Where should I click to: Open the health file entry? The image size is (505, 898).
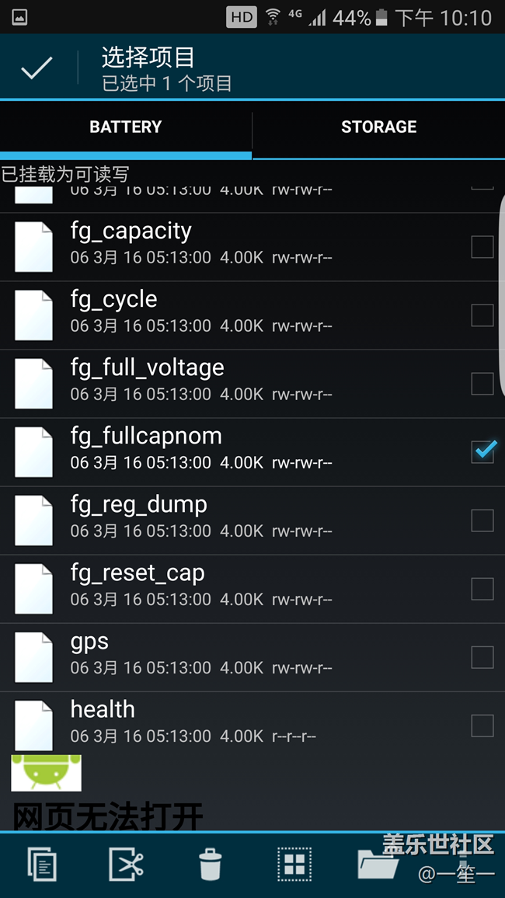point(103,710)
